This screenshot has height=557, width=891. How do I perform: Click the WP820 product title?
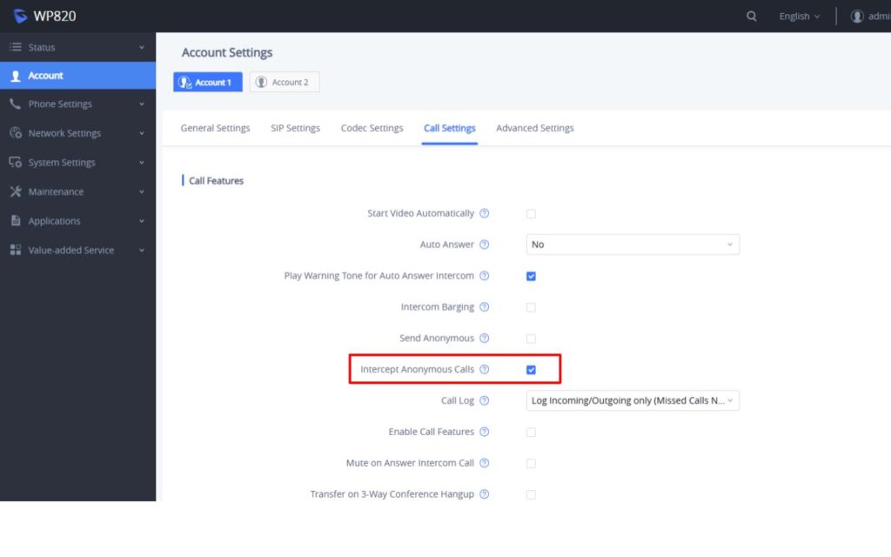(x=55, y=16)
